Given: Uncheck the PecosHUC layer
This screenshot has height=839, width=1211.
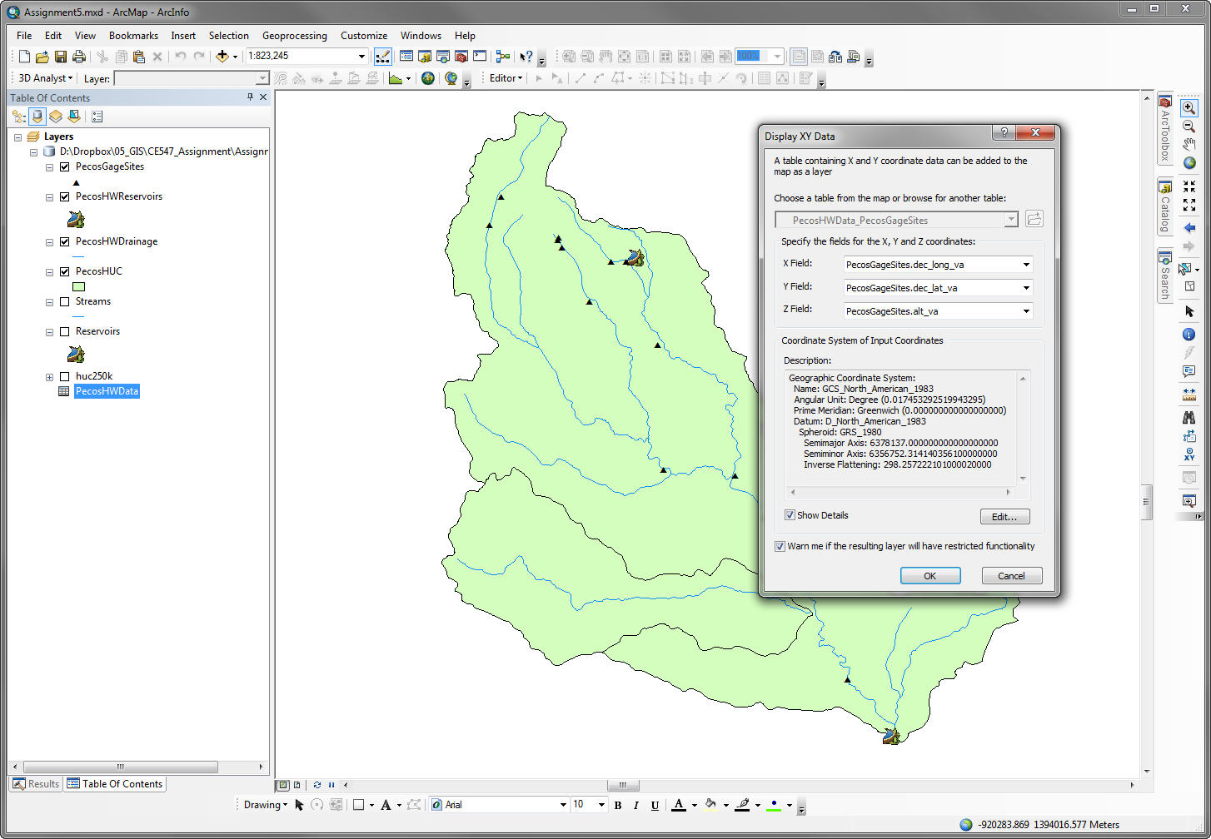Looking at the screenshot, I should pos(65,271).
